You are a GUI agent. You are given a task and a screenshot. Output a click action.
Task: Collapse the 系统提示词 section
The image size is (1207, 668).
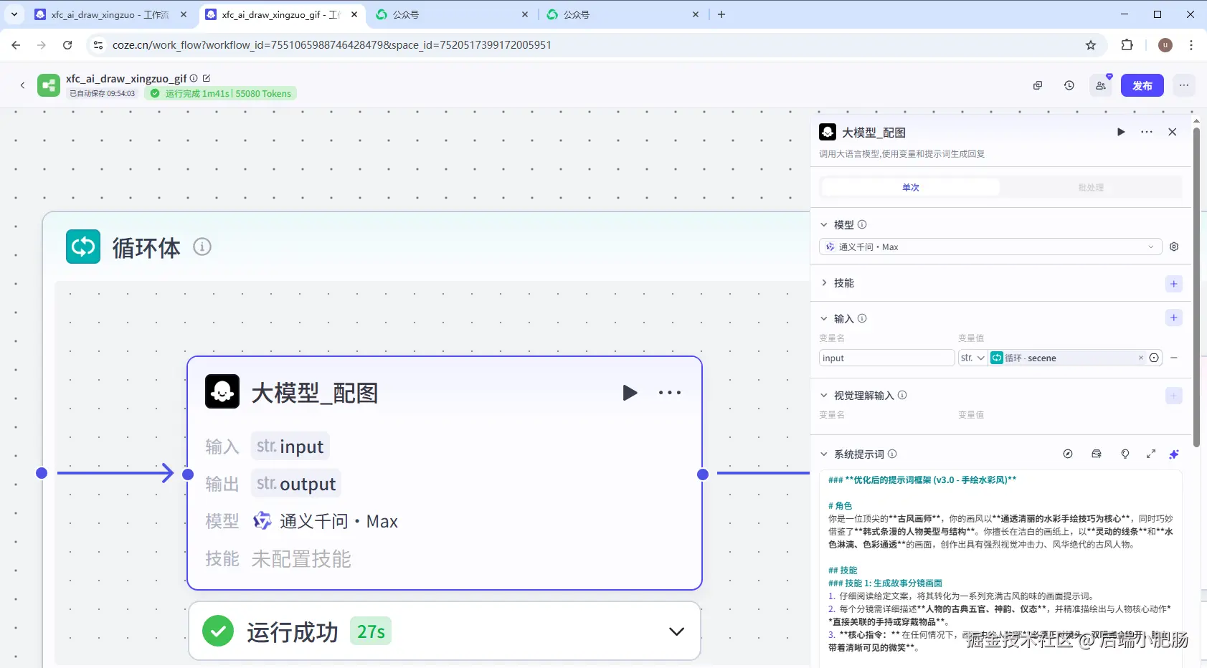[824, 454]
